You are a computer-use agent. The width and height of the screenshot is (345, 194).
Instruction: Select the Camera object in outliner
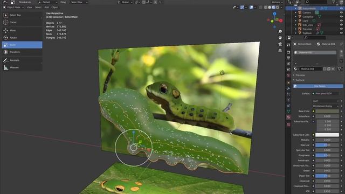click(x=307, y=12)
